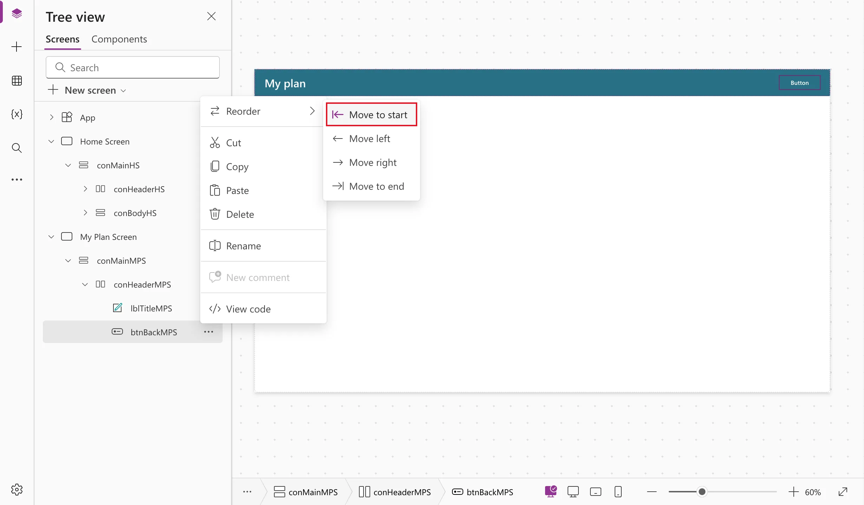
Task: Click the sidebar Search magnifier icon
Action: click(17, 148)
